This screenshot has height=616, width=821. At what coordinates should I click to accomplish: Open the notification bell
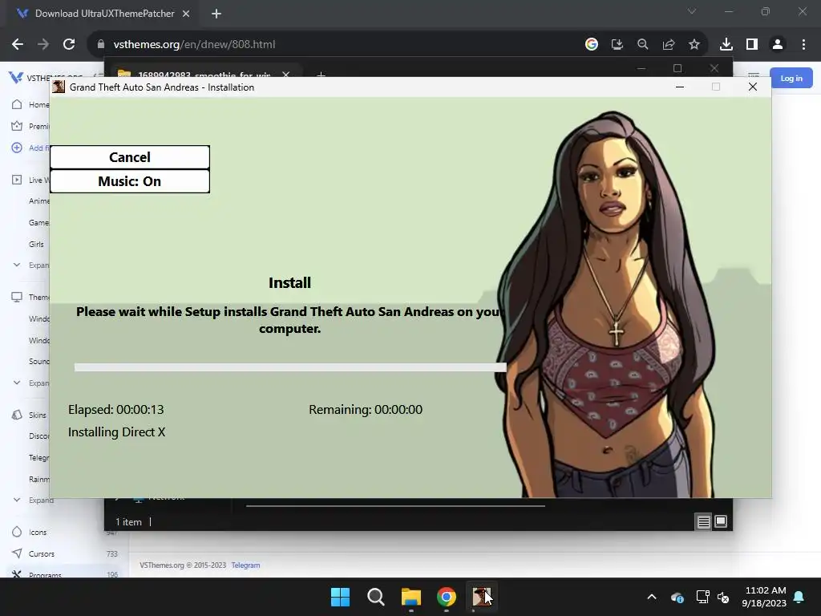[x=799, y=597]
